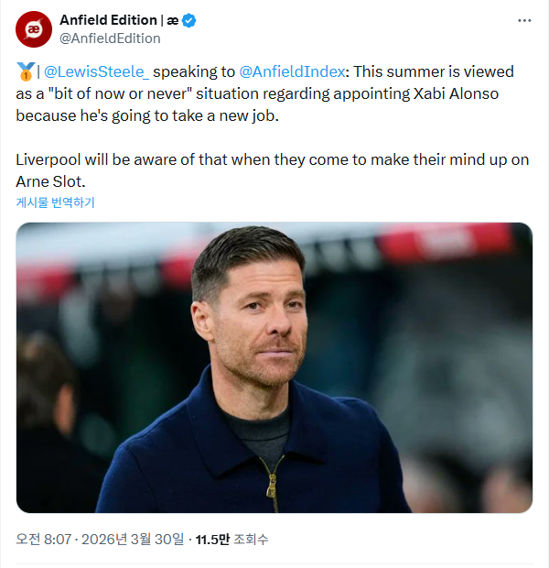
Task: Click the word "Liverpool" in the tweet
Action: click(x=48, y=159)
